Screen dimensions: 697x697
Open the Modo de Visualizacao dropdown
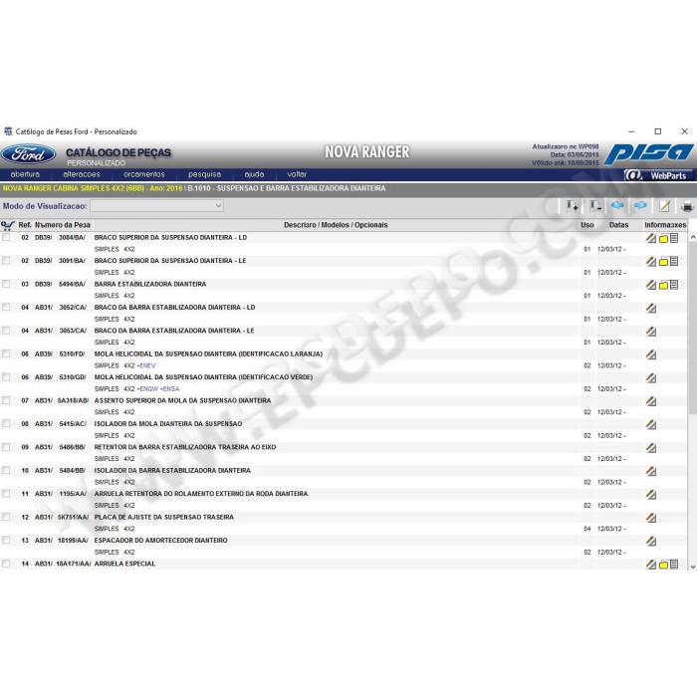156,206
